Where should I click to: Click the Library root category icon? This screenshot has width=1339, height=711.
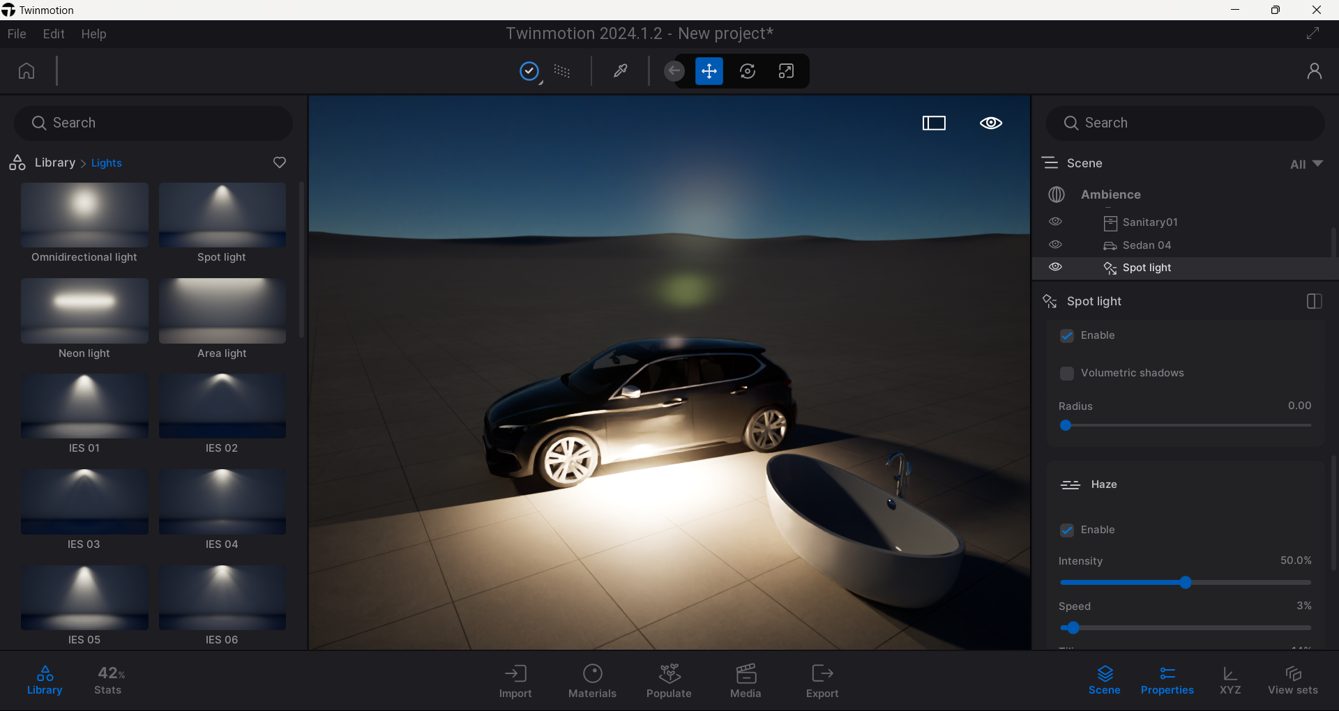point(17,162)
